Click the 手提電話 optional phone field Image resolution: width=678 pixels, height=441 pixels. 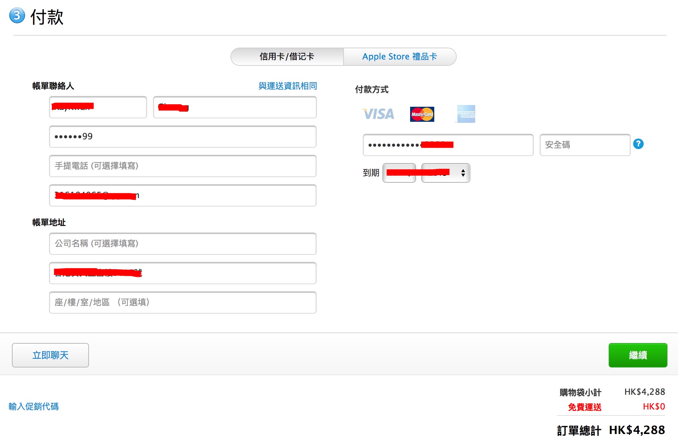point(182,166)
